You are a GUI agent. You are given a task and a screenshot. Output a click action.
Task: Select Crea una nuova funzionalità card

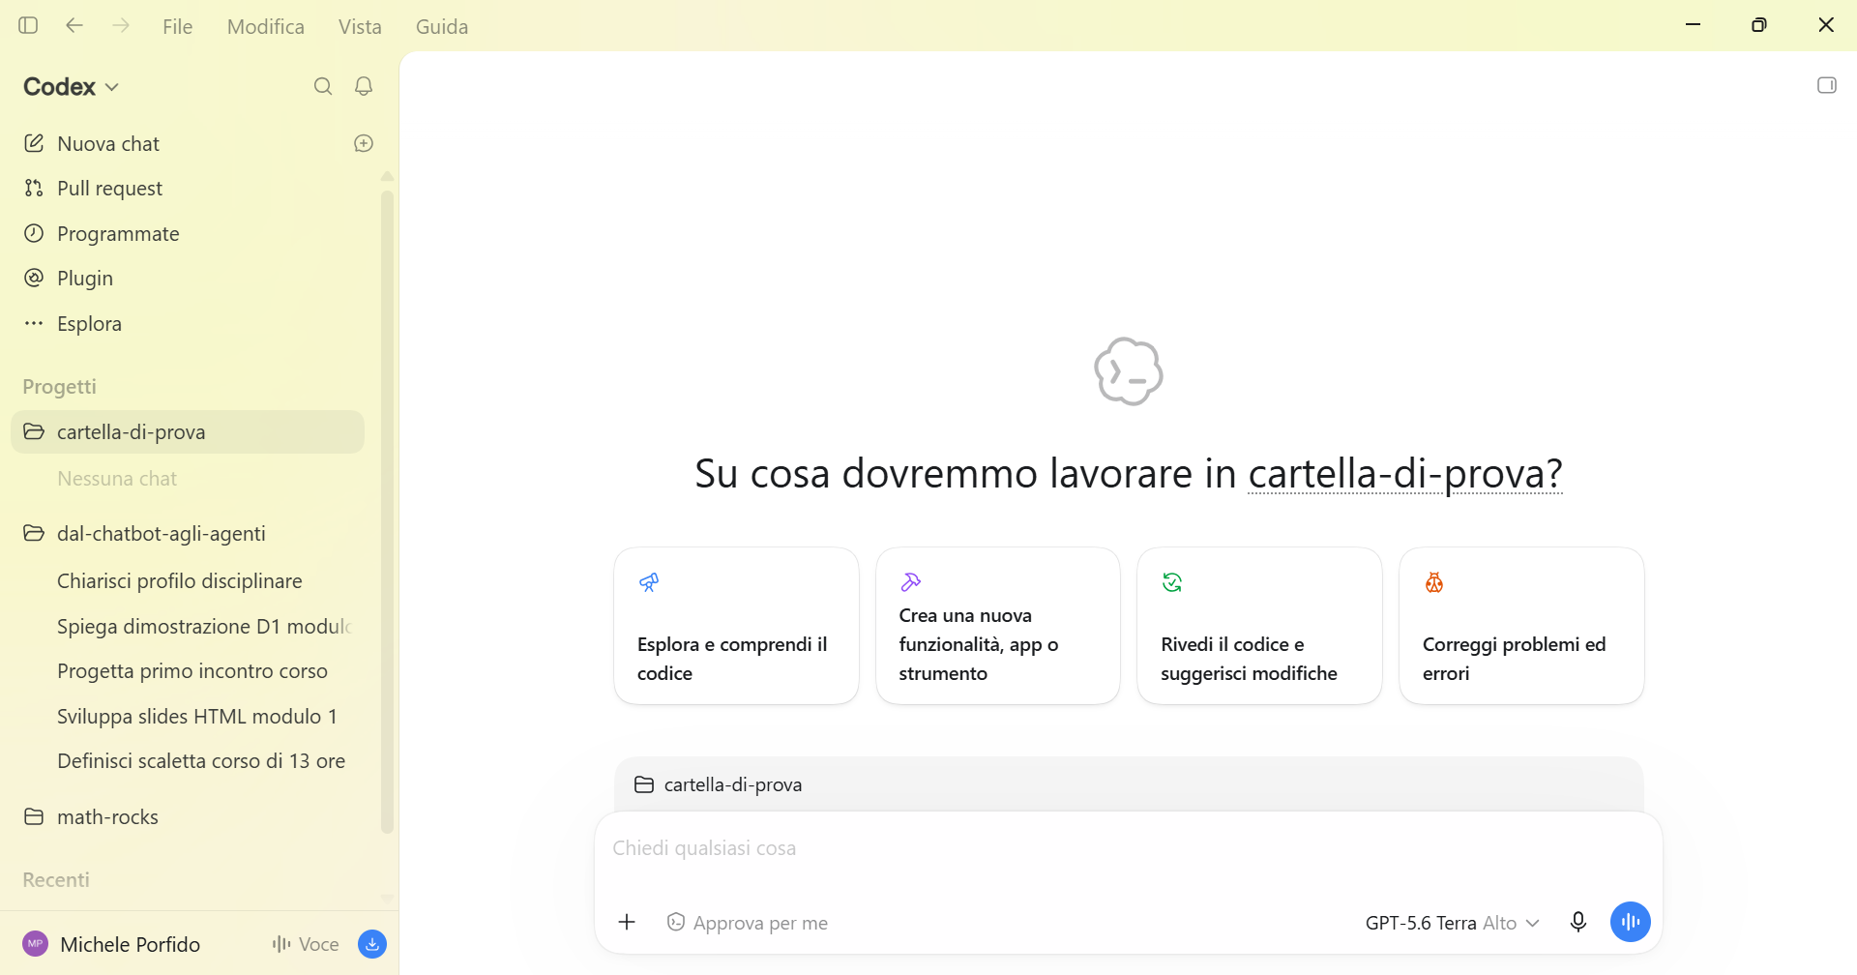(x=998, y=626)
